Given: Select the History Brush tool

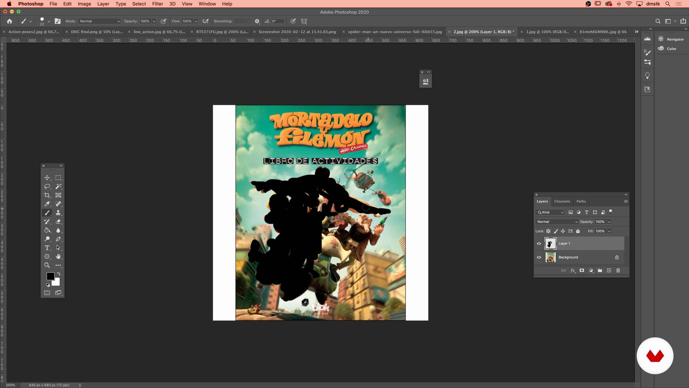Looking at the screenshot, I should (47, 222).
